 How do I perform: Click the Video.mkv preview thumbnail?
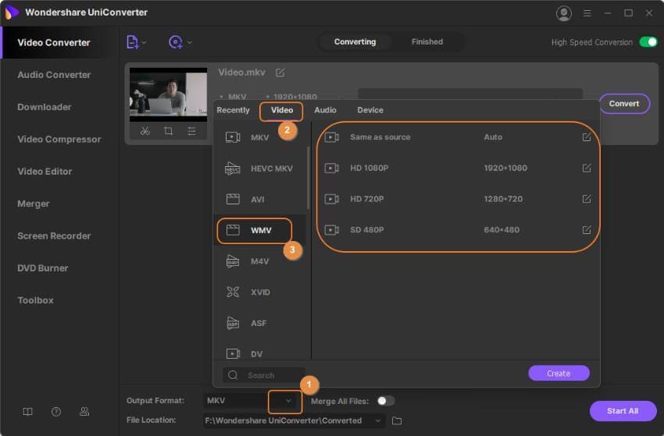coord(168,94)
